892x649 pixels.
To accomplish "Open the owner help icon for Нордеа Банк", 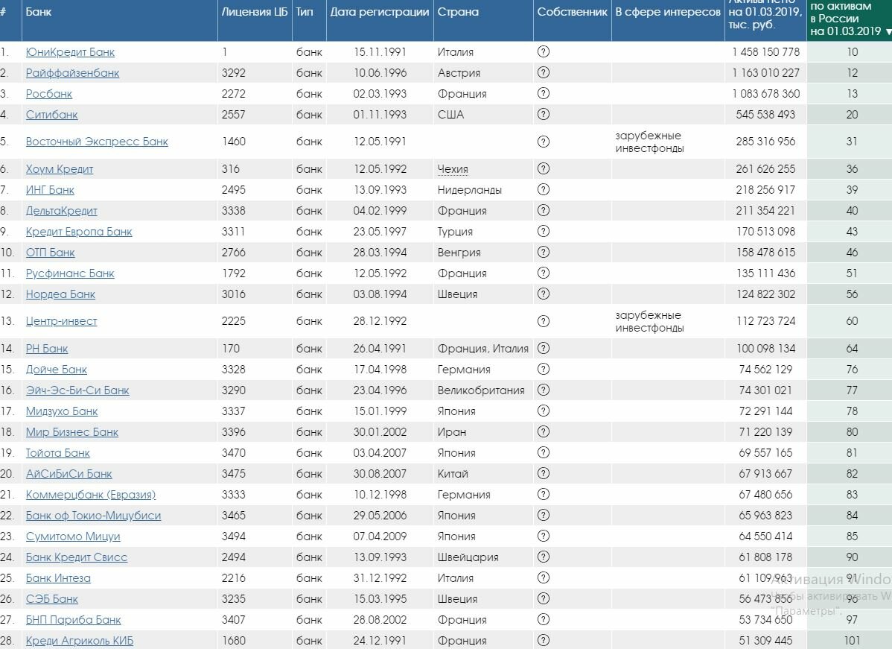I will [x=544, y=294].
